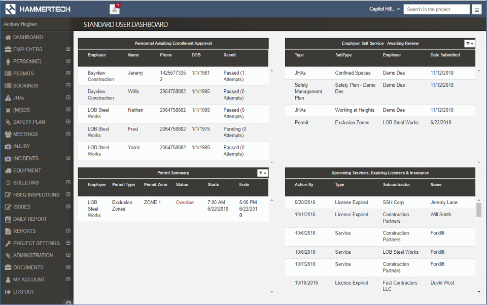
Task: Open the notifications icon with red badge
Action: (115, 9)
